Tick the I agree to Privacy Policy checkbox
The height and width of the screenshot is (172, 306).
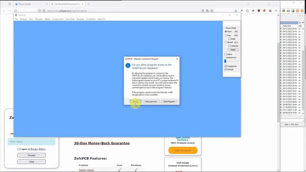click(x=19, y=149)
